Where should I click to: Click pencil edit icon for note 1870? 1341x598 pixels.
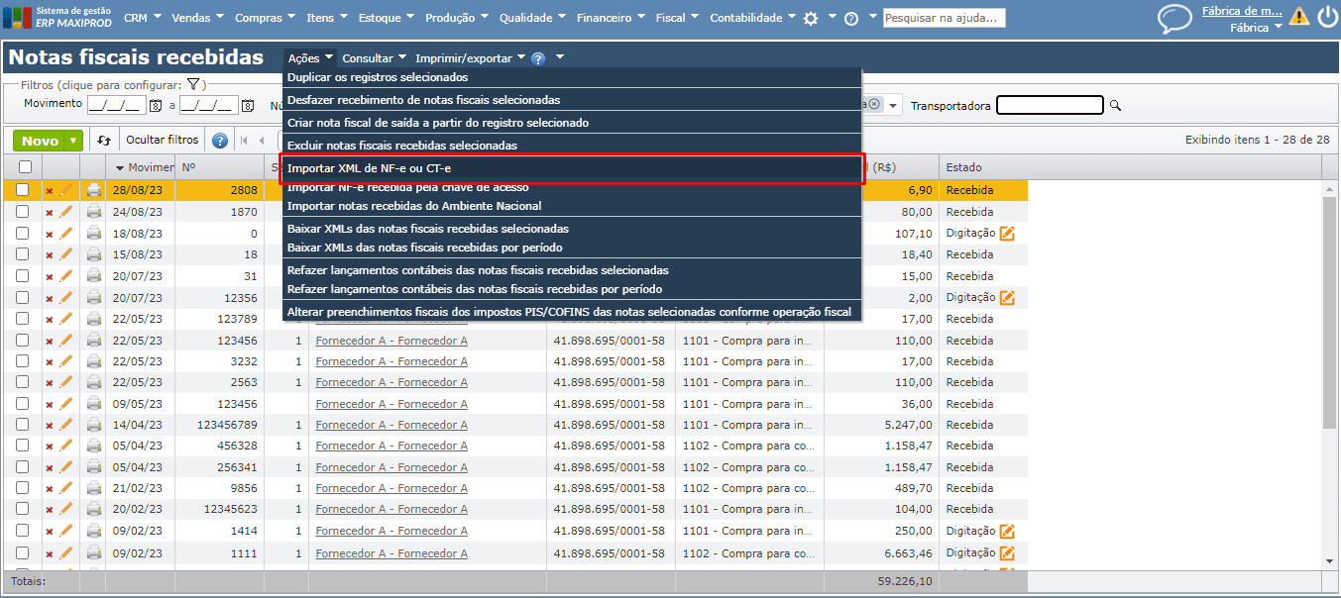(x=66, y=212)
